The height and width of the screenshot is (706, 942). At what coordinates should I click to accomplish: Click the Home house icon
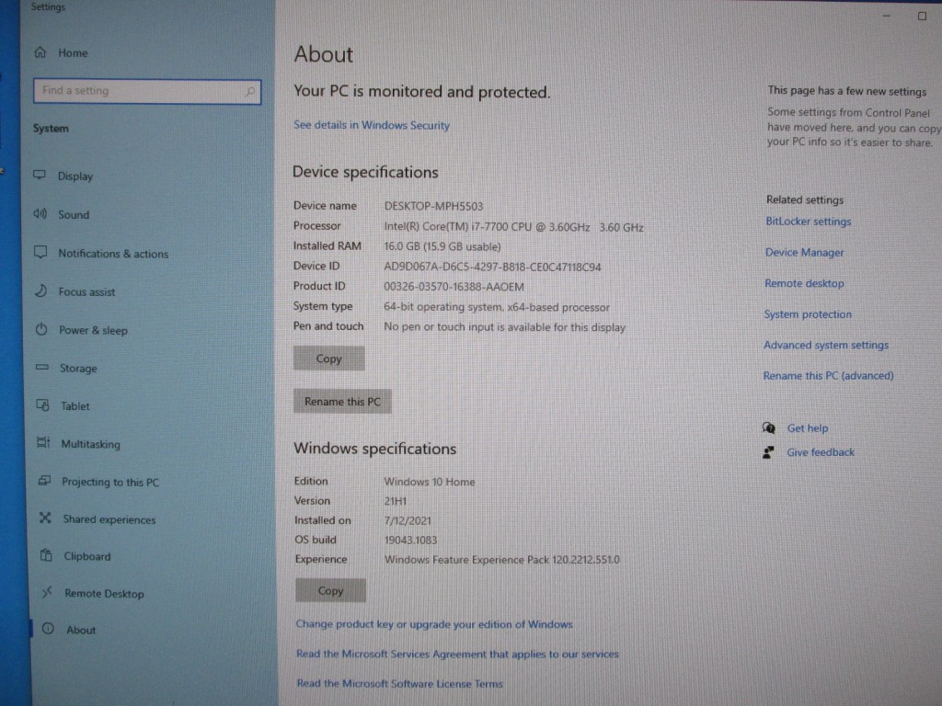coord(40,52)
